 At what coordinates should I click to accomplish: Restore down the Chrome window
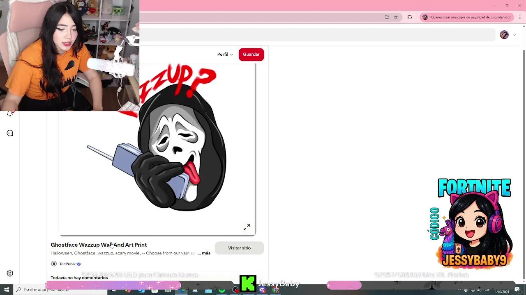(x=507, y=5)
